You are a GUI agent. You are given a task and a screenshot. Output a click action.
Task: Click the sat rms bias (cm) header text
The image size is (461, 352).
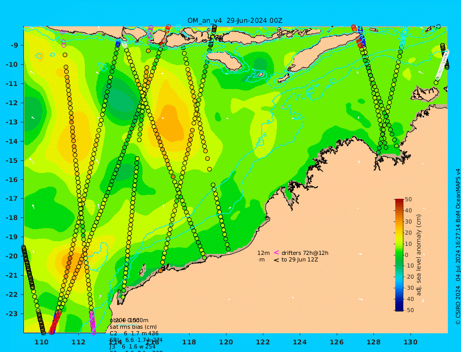point(133,327)
